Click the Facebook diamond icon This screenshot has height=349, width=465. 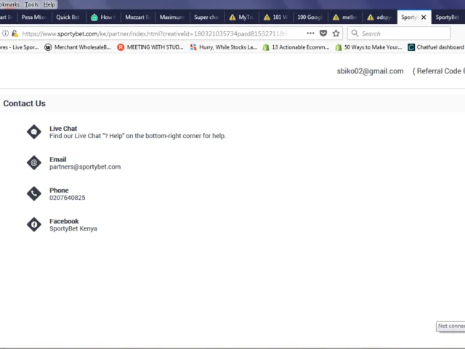34,225
